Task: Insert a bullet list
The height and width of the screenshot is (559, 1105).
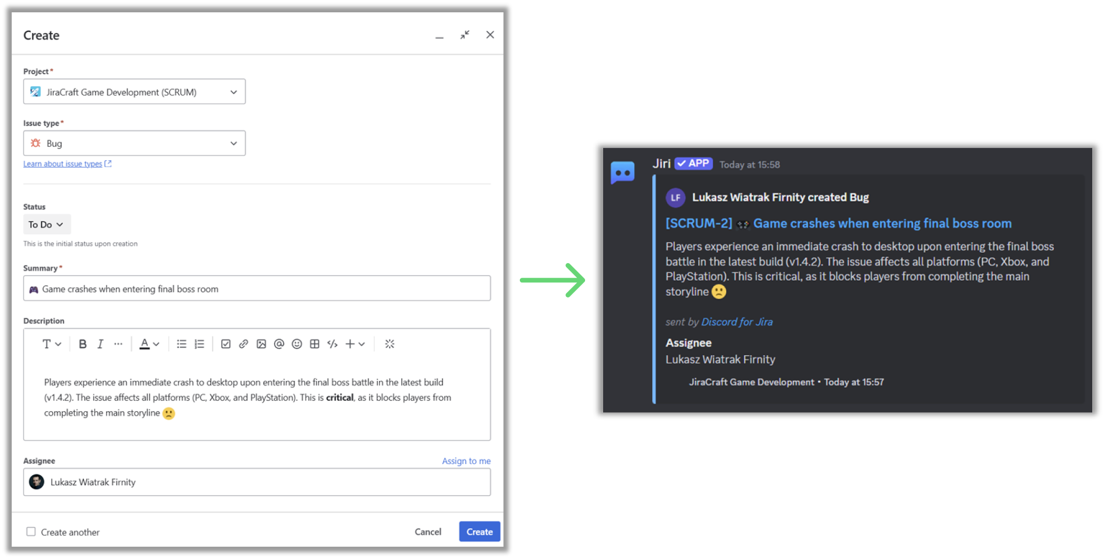Action: click(182, 344)
